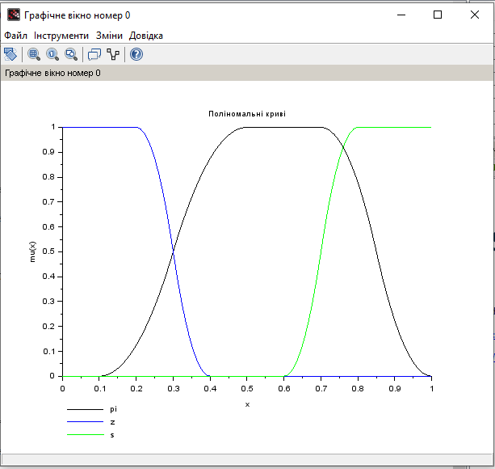Click the 0.9 tick label on y-axis
Viewport: 495px width, 469px height.
(x=48, y=152)
